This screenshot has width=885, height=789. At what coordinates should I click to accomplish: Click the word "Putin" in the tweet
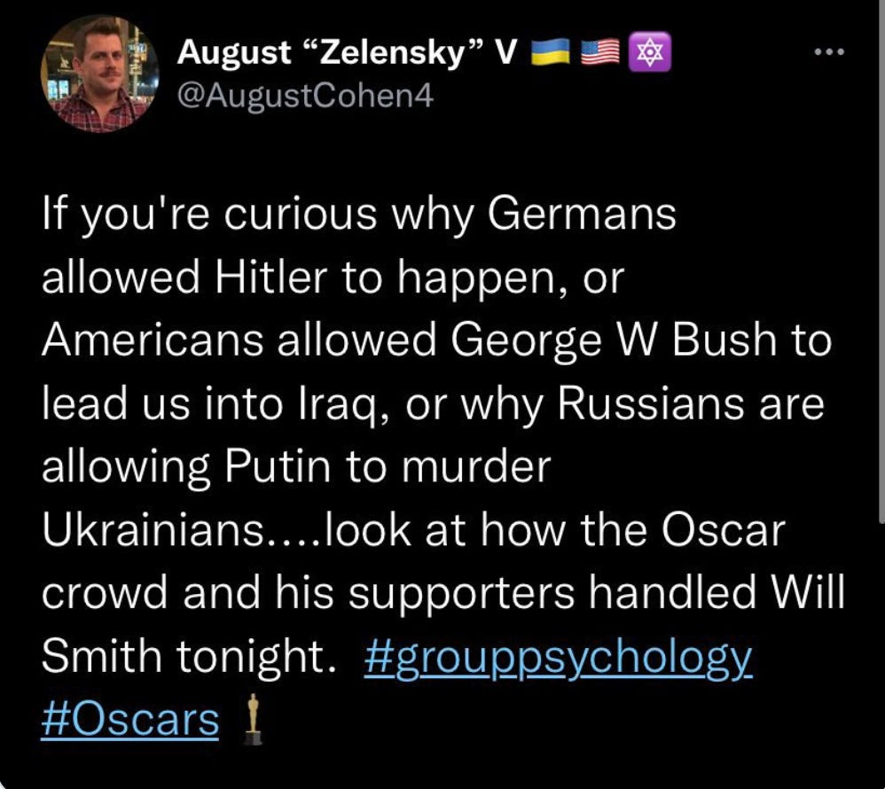coord(278,467)
